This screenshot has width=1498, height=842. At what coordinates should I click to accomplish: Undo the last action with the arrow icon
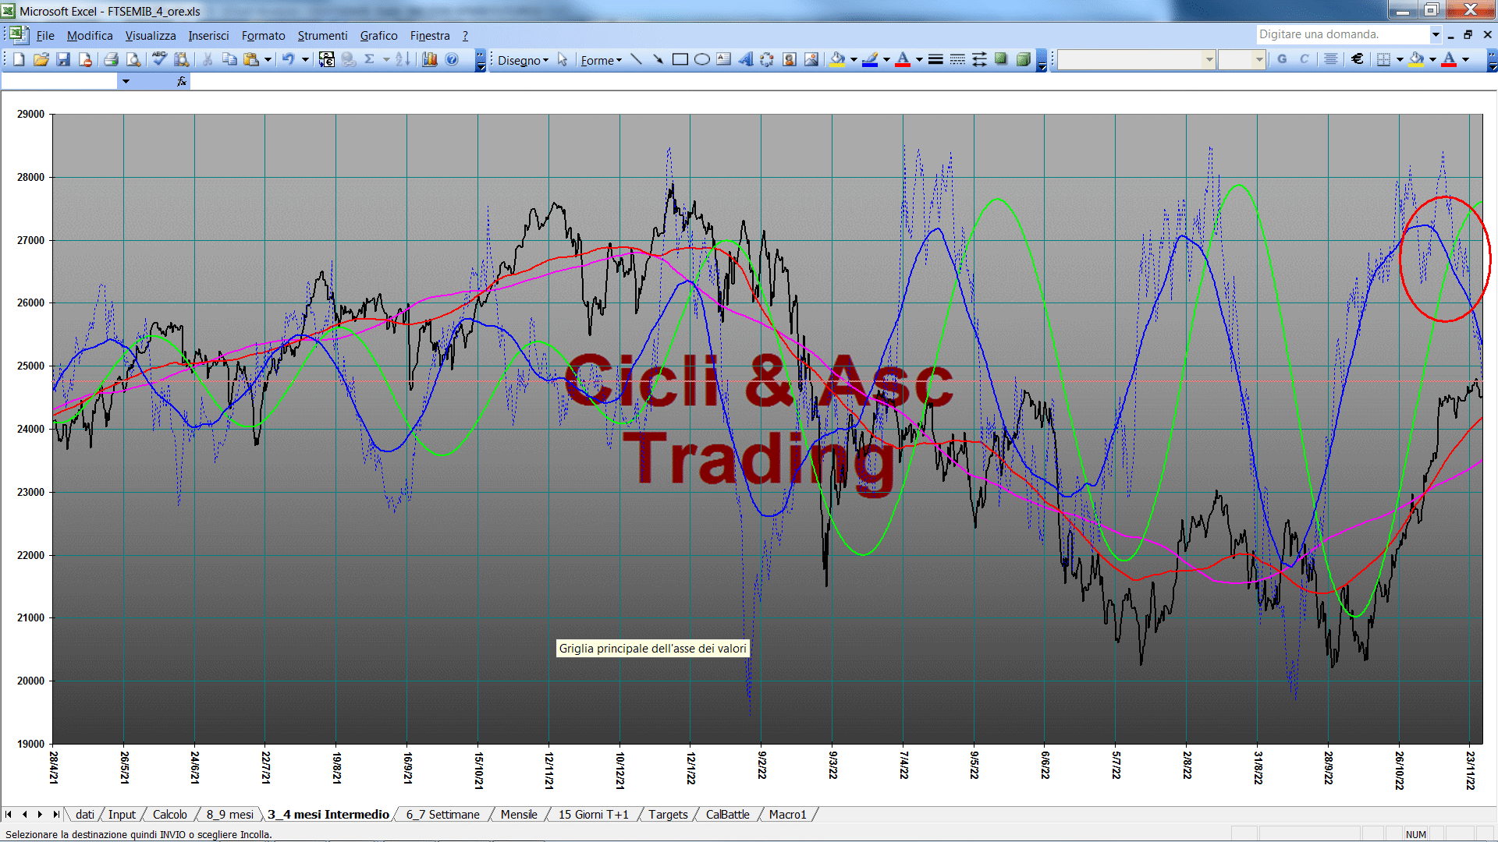288,59
